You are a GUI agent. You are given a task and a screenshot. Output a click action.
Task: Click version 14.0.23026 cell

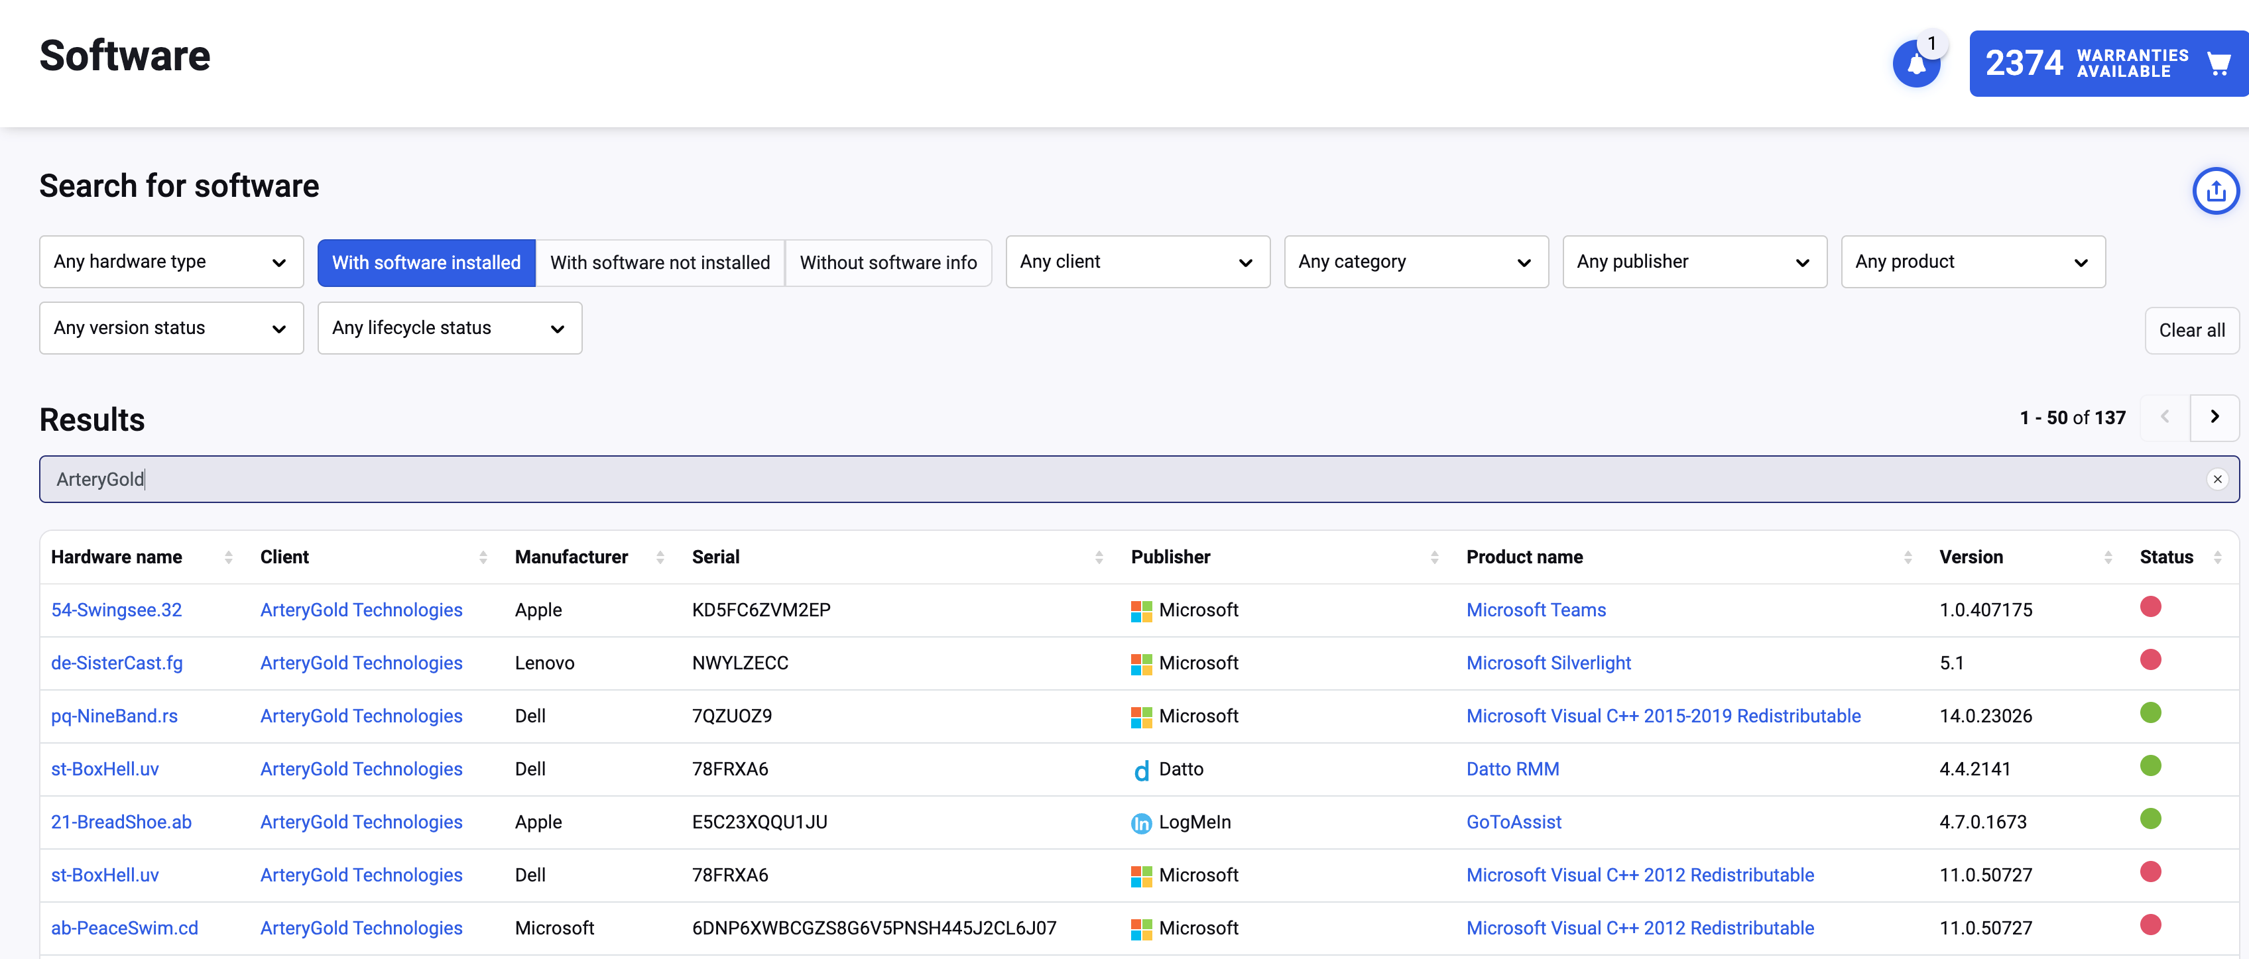(x=1985, y=716)
